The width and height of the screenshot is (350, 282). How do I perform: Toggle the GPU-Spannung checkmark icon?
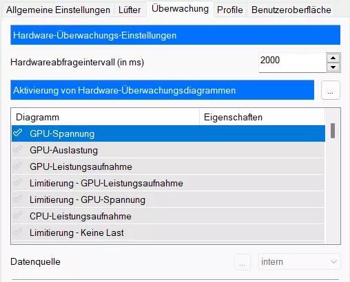(x=18, y=133)
